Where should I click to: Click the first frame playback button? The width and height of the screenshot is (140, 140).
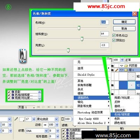click(38, 107)
